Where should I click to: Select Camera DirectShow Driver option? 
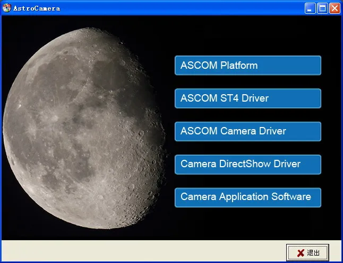pyautogui.click(x=247, y=164)
